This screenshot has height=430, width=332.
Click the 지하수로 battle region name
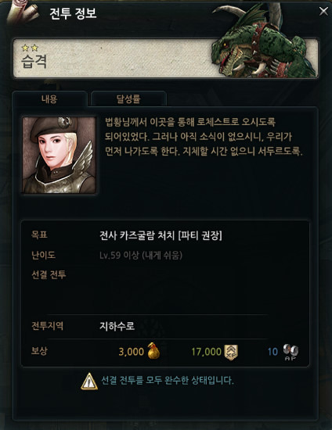pos(117,326)
